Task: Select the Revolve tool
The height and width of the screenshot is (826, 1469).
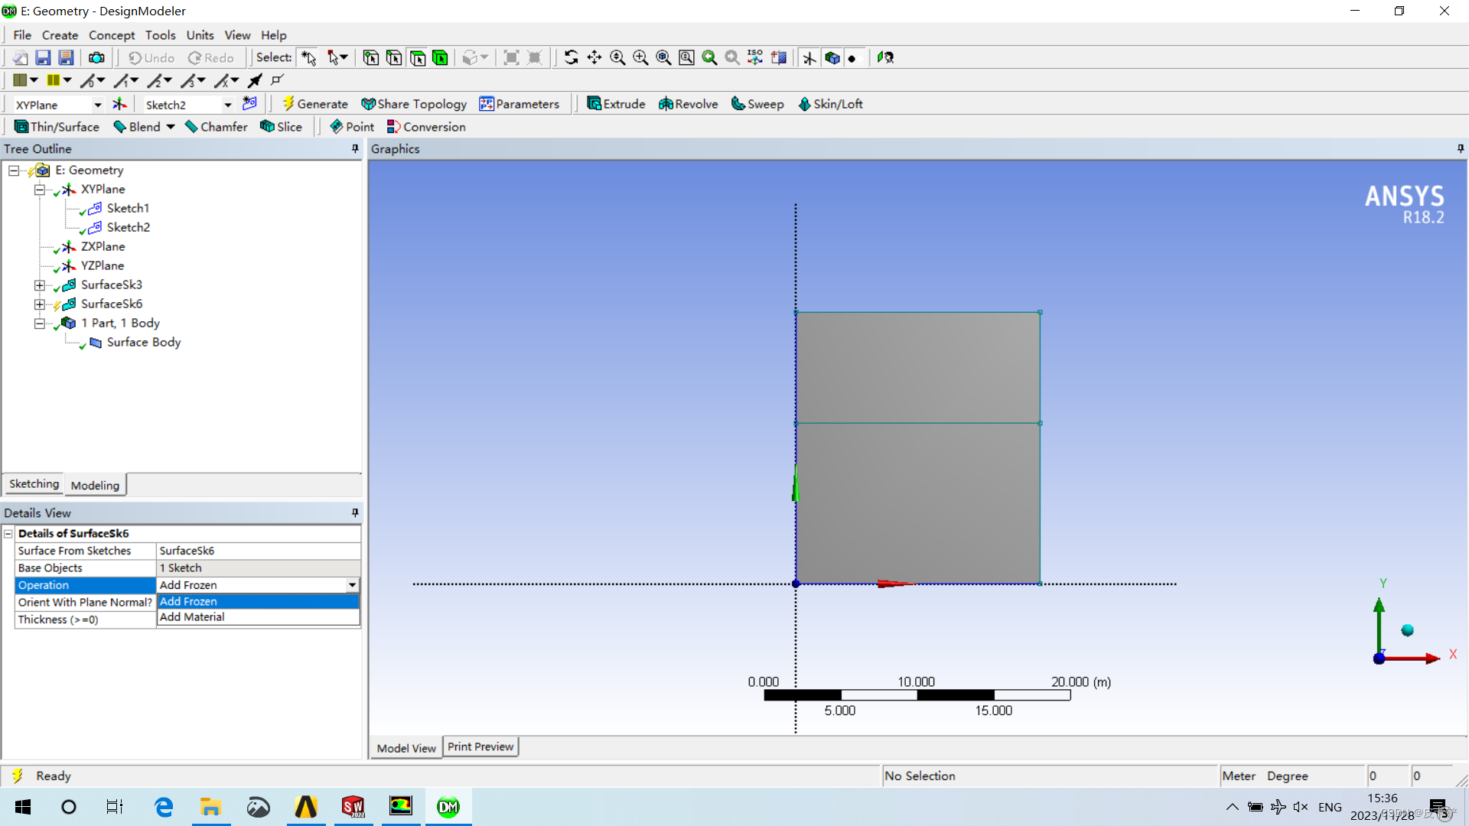Action: coord(687,103)
